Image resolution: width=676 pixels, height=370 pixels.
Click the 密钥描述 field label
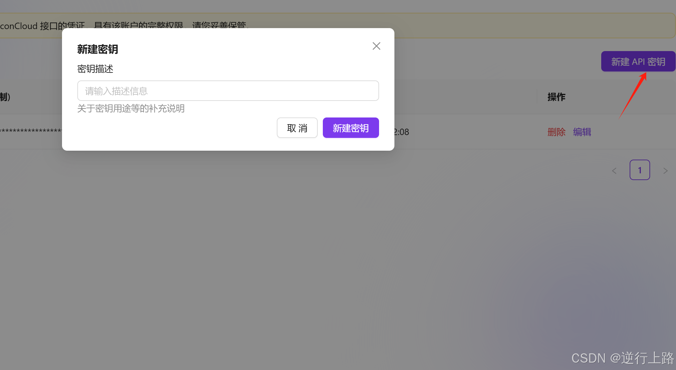click(95, 69)
